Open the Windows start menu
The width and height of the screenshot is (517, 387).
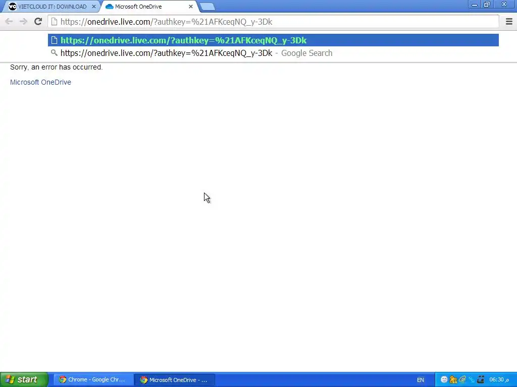pos(24,380)
